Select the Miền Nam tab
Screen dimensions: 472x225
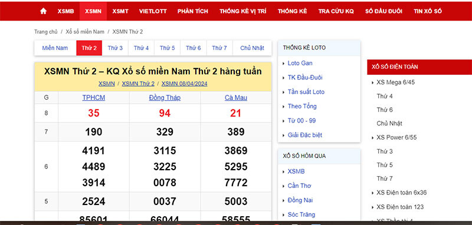(55, 48)
